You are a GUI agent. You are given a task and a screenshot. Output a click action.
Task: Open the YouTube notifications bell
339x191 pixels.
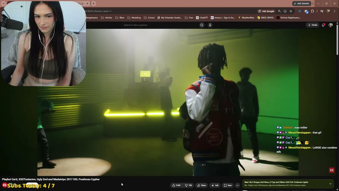(x=323, y=25)
